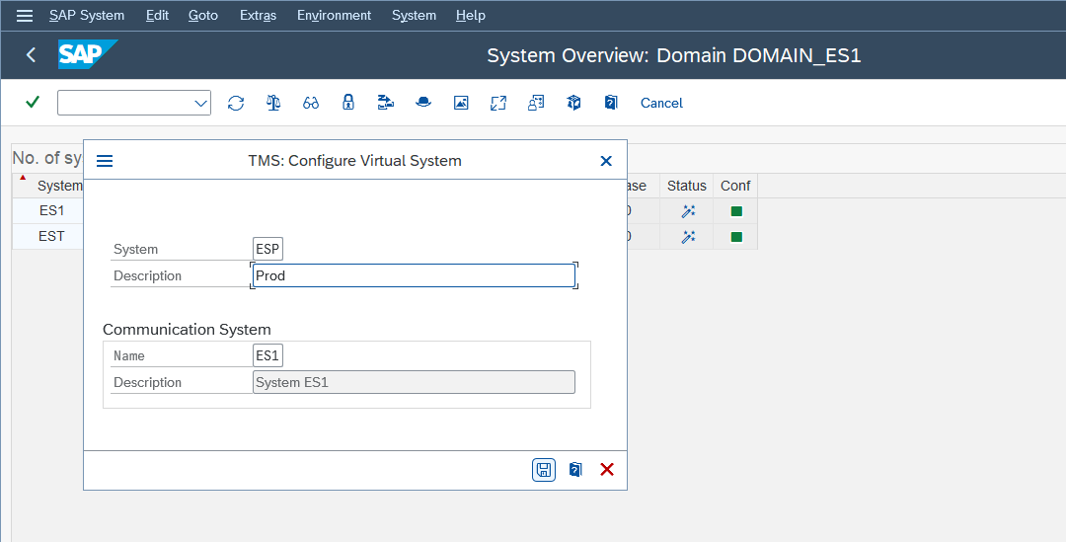
Task: Click the EST system row cell
Action: pyautogui.click(x=51, y=236)
